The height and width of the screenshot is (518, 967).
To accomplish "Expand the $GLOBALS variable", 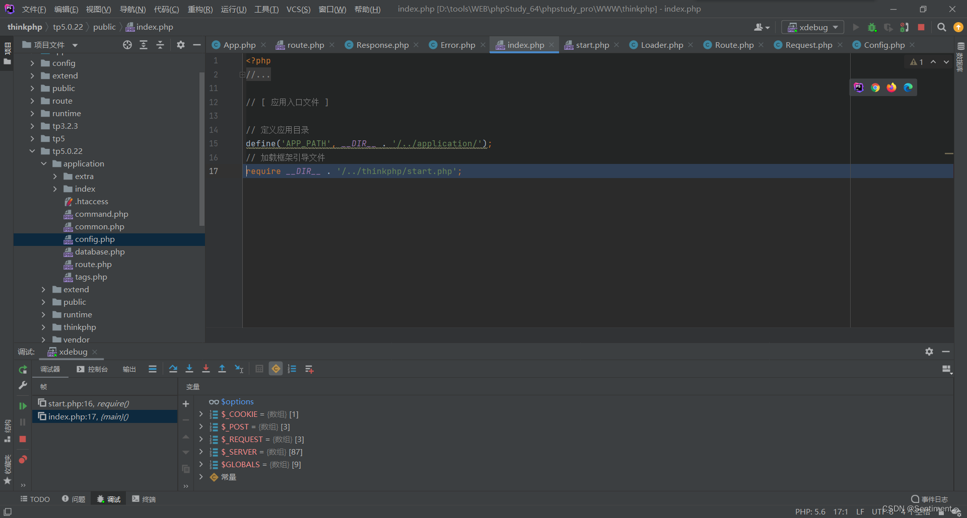I will click(x=201, y=464).
